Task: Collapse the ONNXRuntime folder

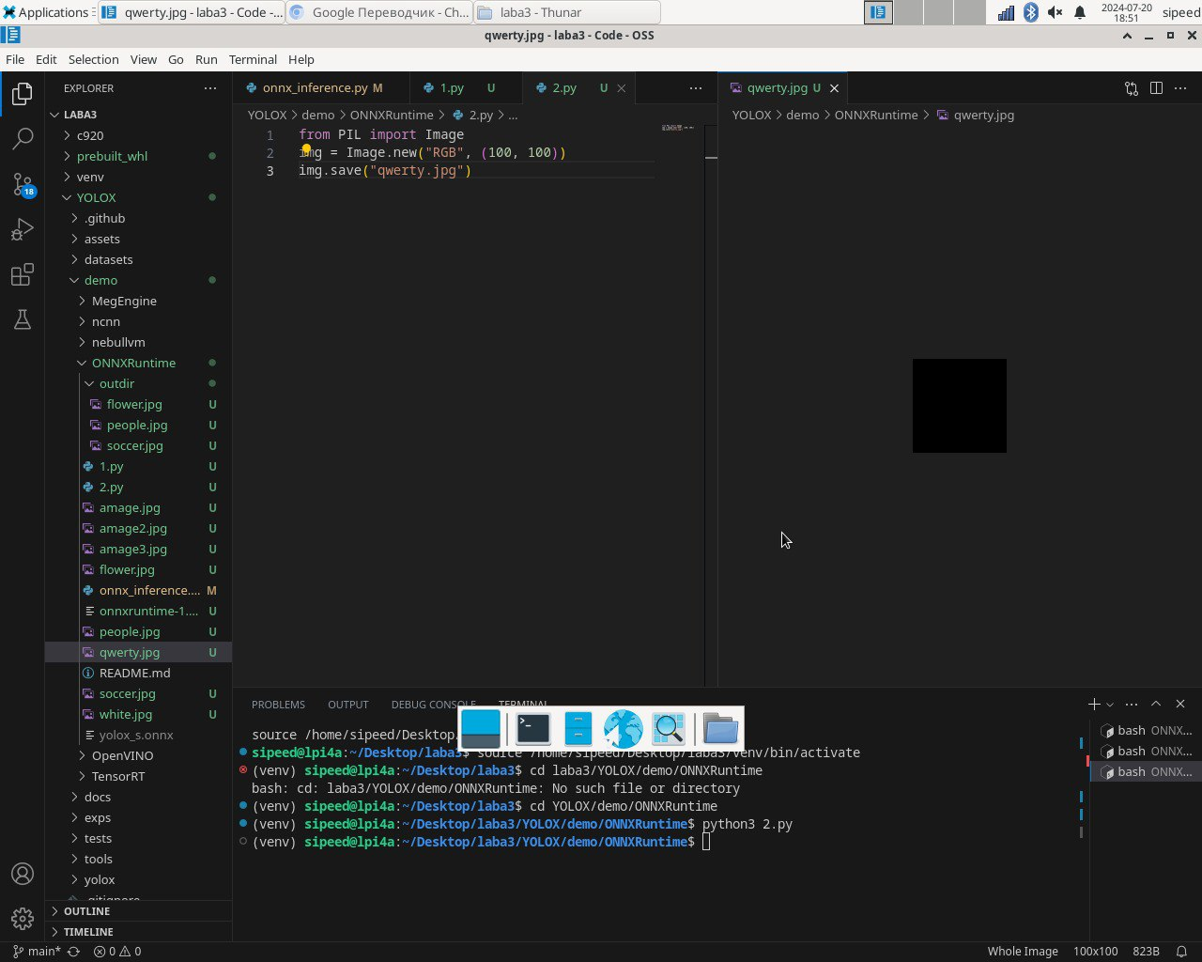Action: (x=133, y=363)
